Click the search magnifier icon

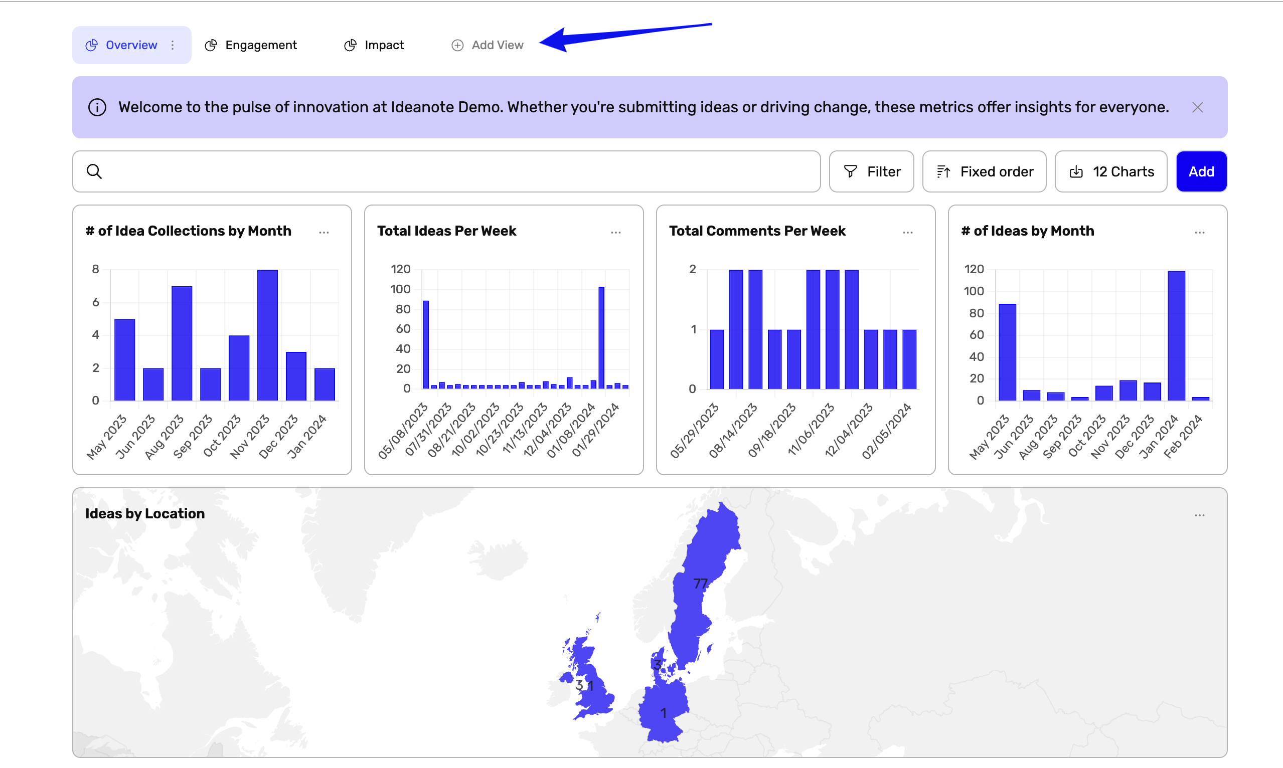coord(95,171)
